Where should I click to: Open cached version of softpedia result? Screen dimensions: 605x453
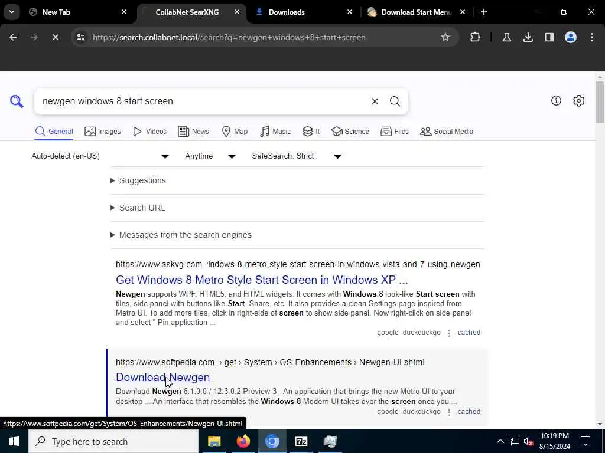tap(469, 412)
